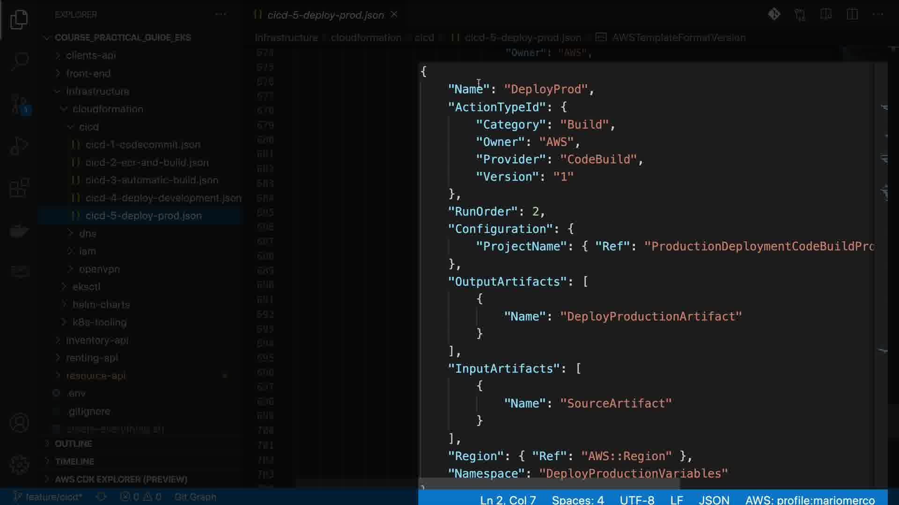Click Git Graph in the status bar
Image resolution: width=899 pixels, height=505 pixels.
[x=195, y=497]
